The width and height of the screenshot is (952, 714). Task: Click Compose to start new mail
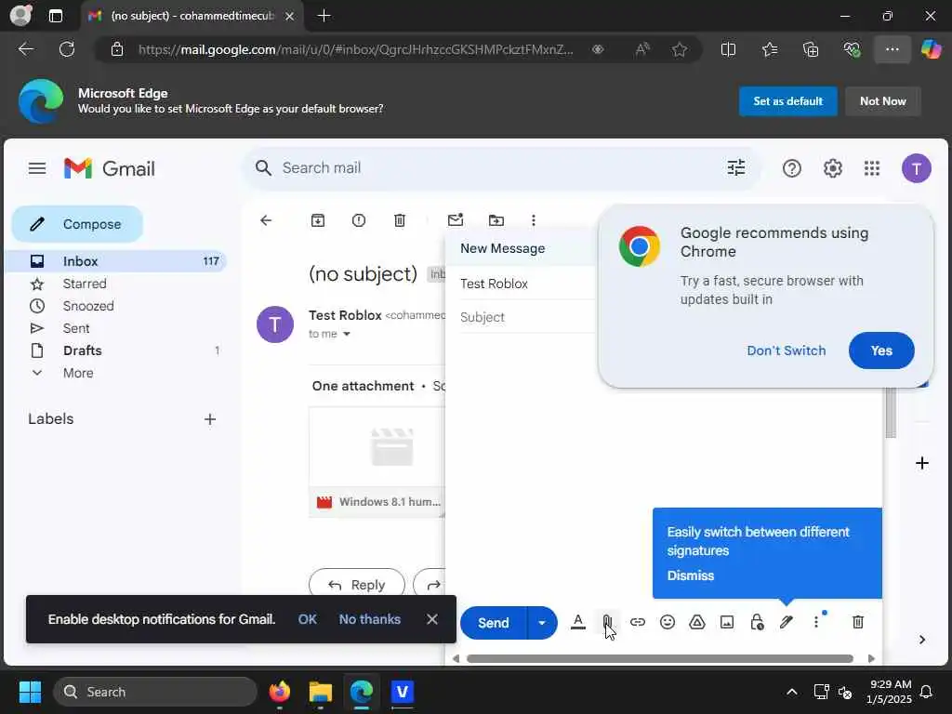point(78,224)
